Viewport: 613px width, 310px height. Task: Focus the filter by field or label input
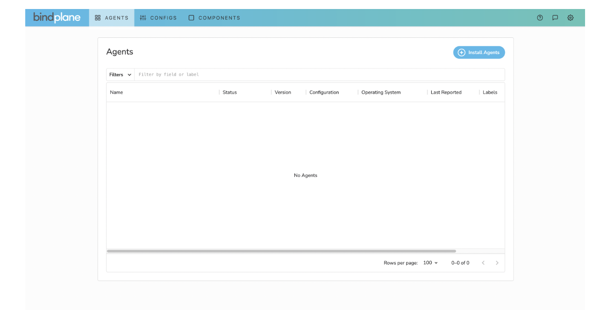click(320, 74)
